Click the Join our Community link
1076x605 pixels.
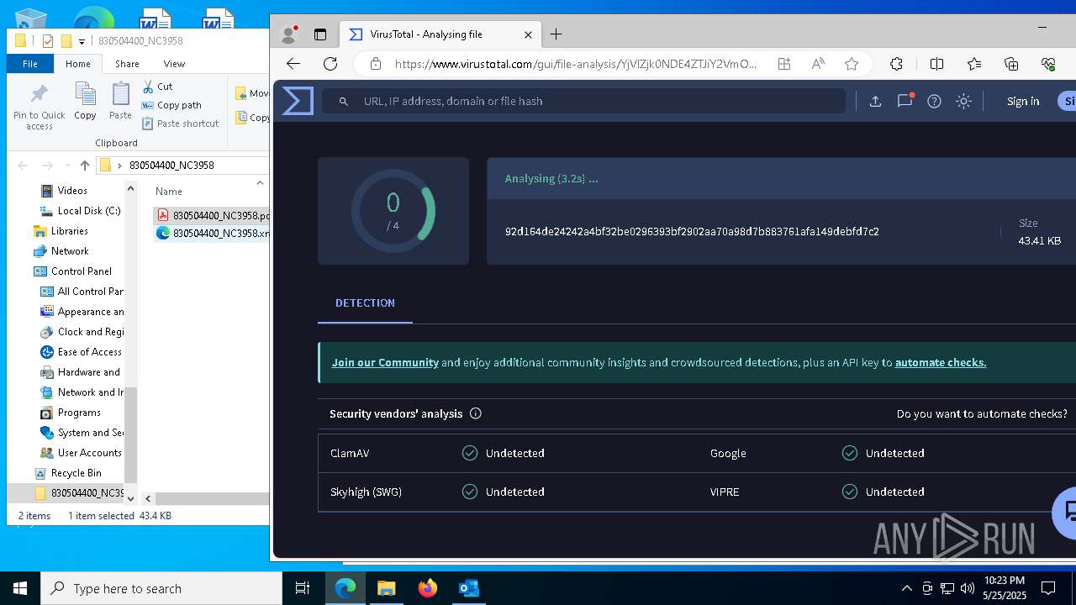(x=385, y=363)
